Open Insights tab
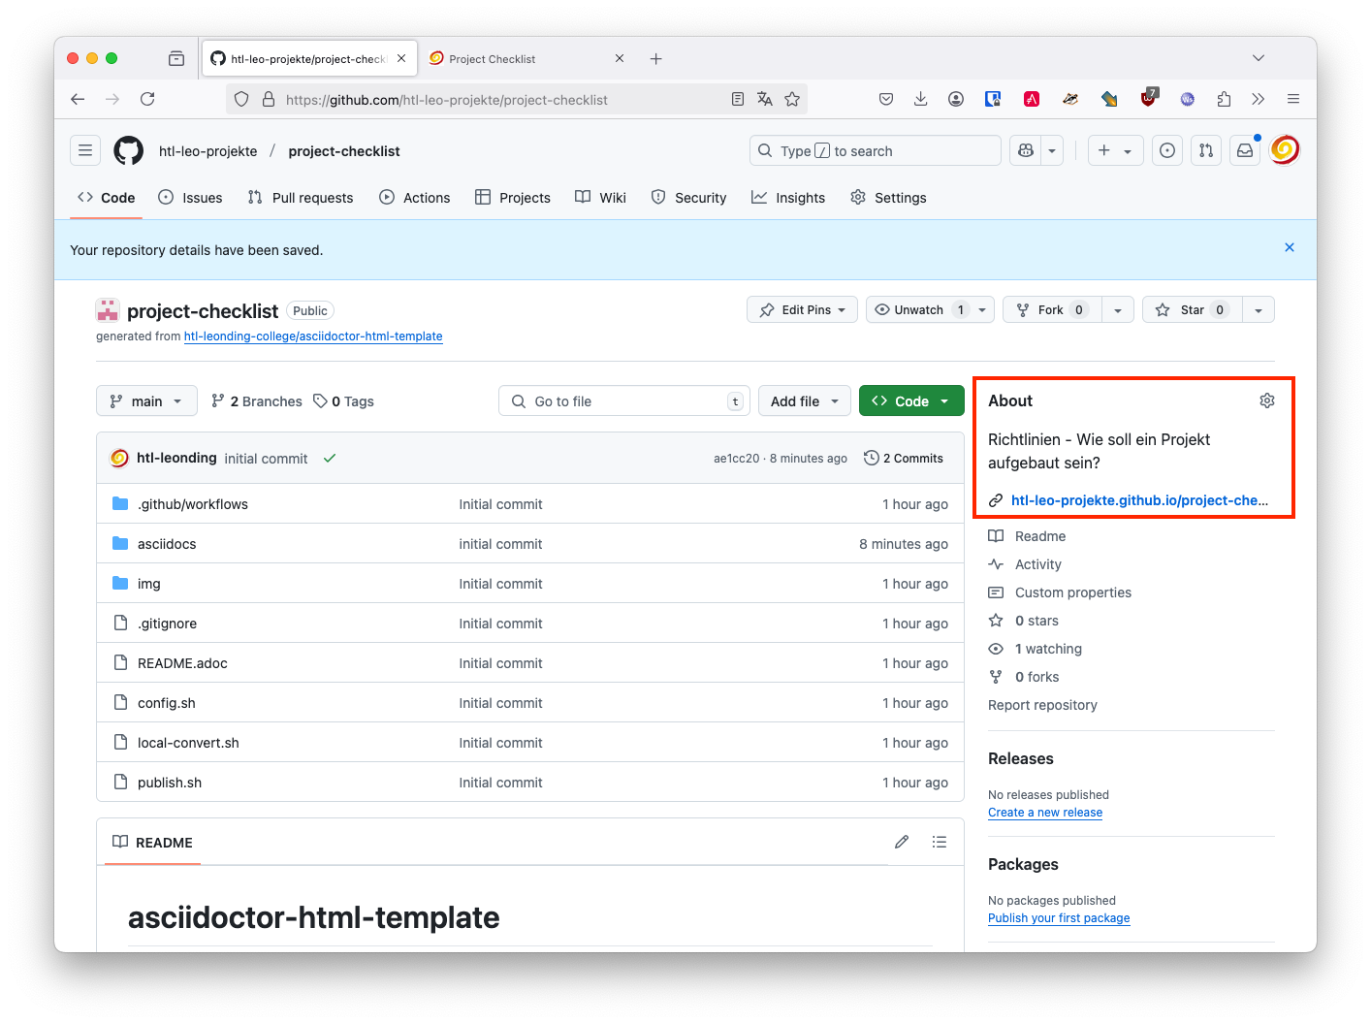This screenshot has width=1371, height=1024. pos(788,198)
